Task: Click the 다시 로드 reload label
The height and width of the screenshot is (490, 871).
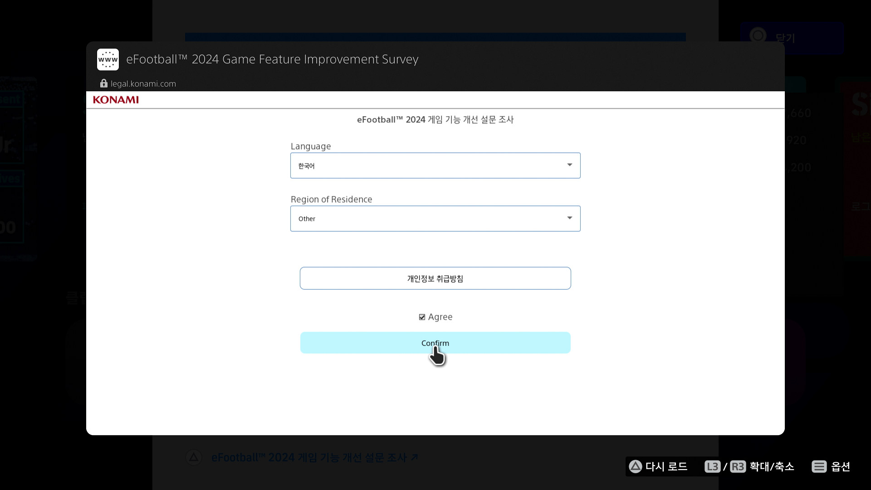Action: 666,466
